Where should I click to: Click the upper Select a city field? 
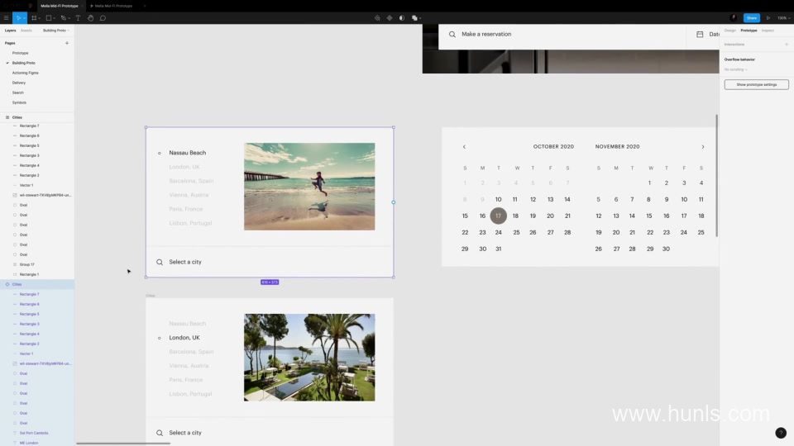coord(270,262)
